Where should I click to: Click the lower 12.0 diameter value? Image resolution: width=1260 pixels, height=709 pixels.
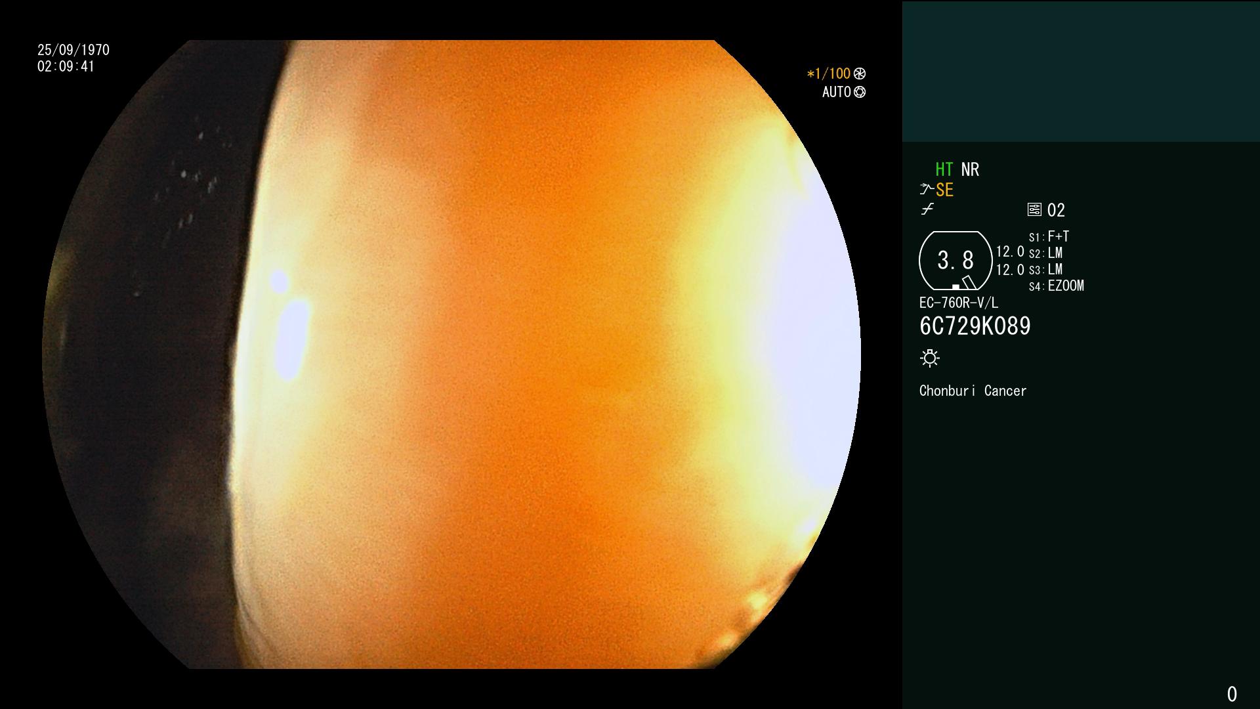(1010, 270)
